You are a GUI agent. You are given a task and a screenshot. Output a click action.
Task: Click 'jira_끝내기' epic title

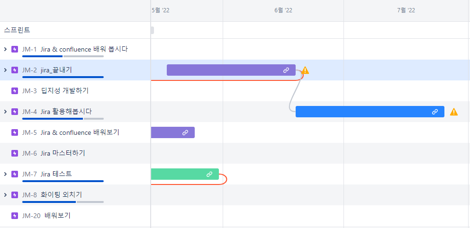56,70
